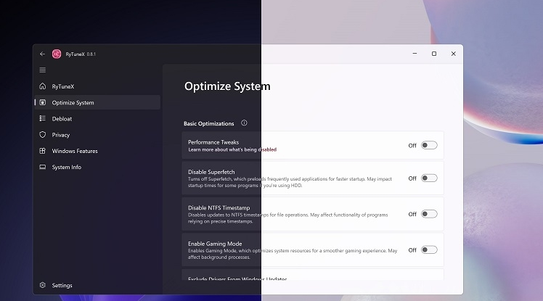Viewport: 543px width, 301px height.
Task: Toggle the hamburger navigation menu
Action: click(43, 70)
